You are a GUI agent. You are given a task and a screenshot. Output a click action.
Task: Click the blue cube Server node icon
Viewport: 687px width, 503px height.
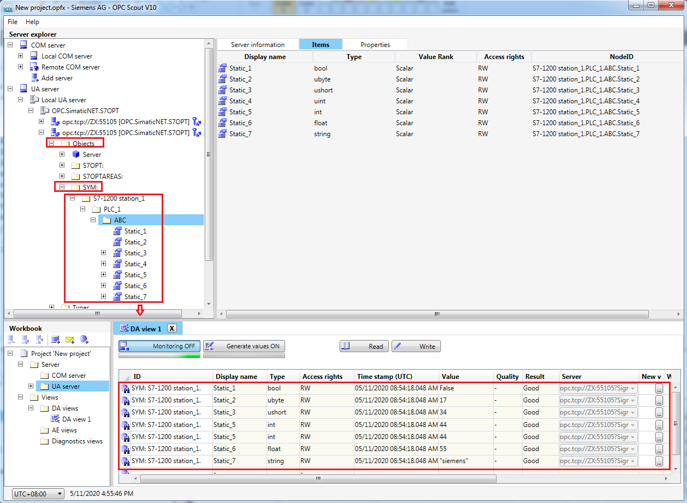[76, 155]
